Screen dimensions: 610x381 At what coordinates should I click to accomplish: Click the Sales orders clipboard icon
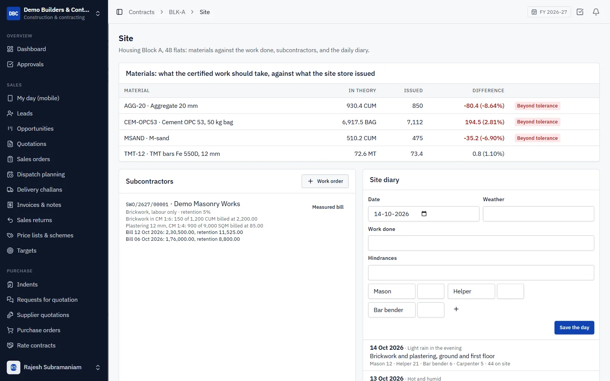point(10,159)
